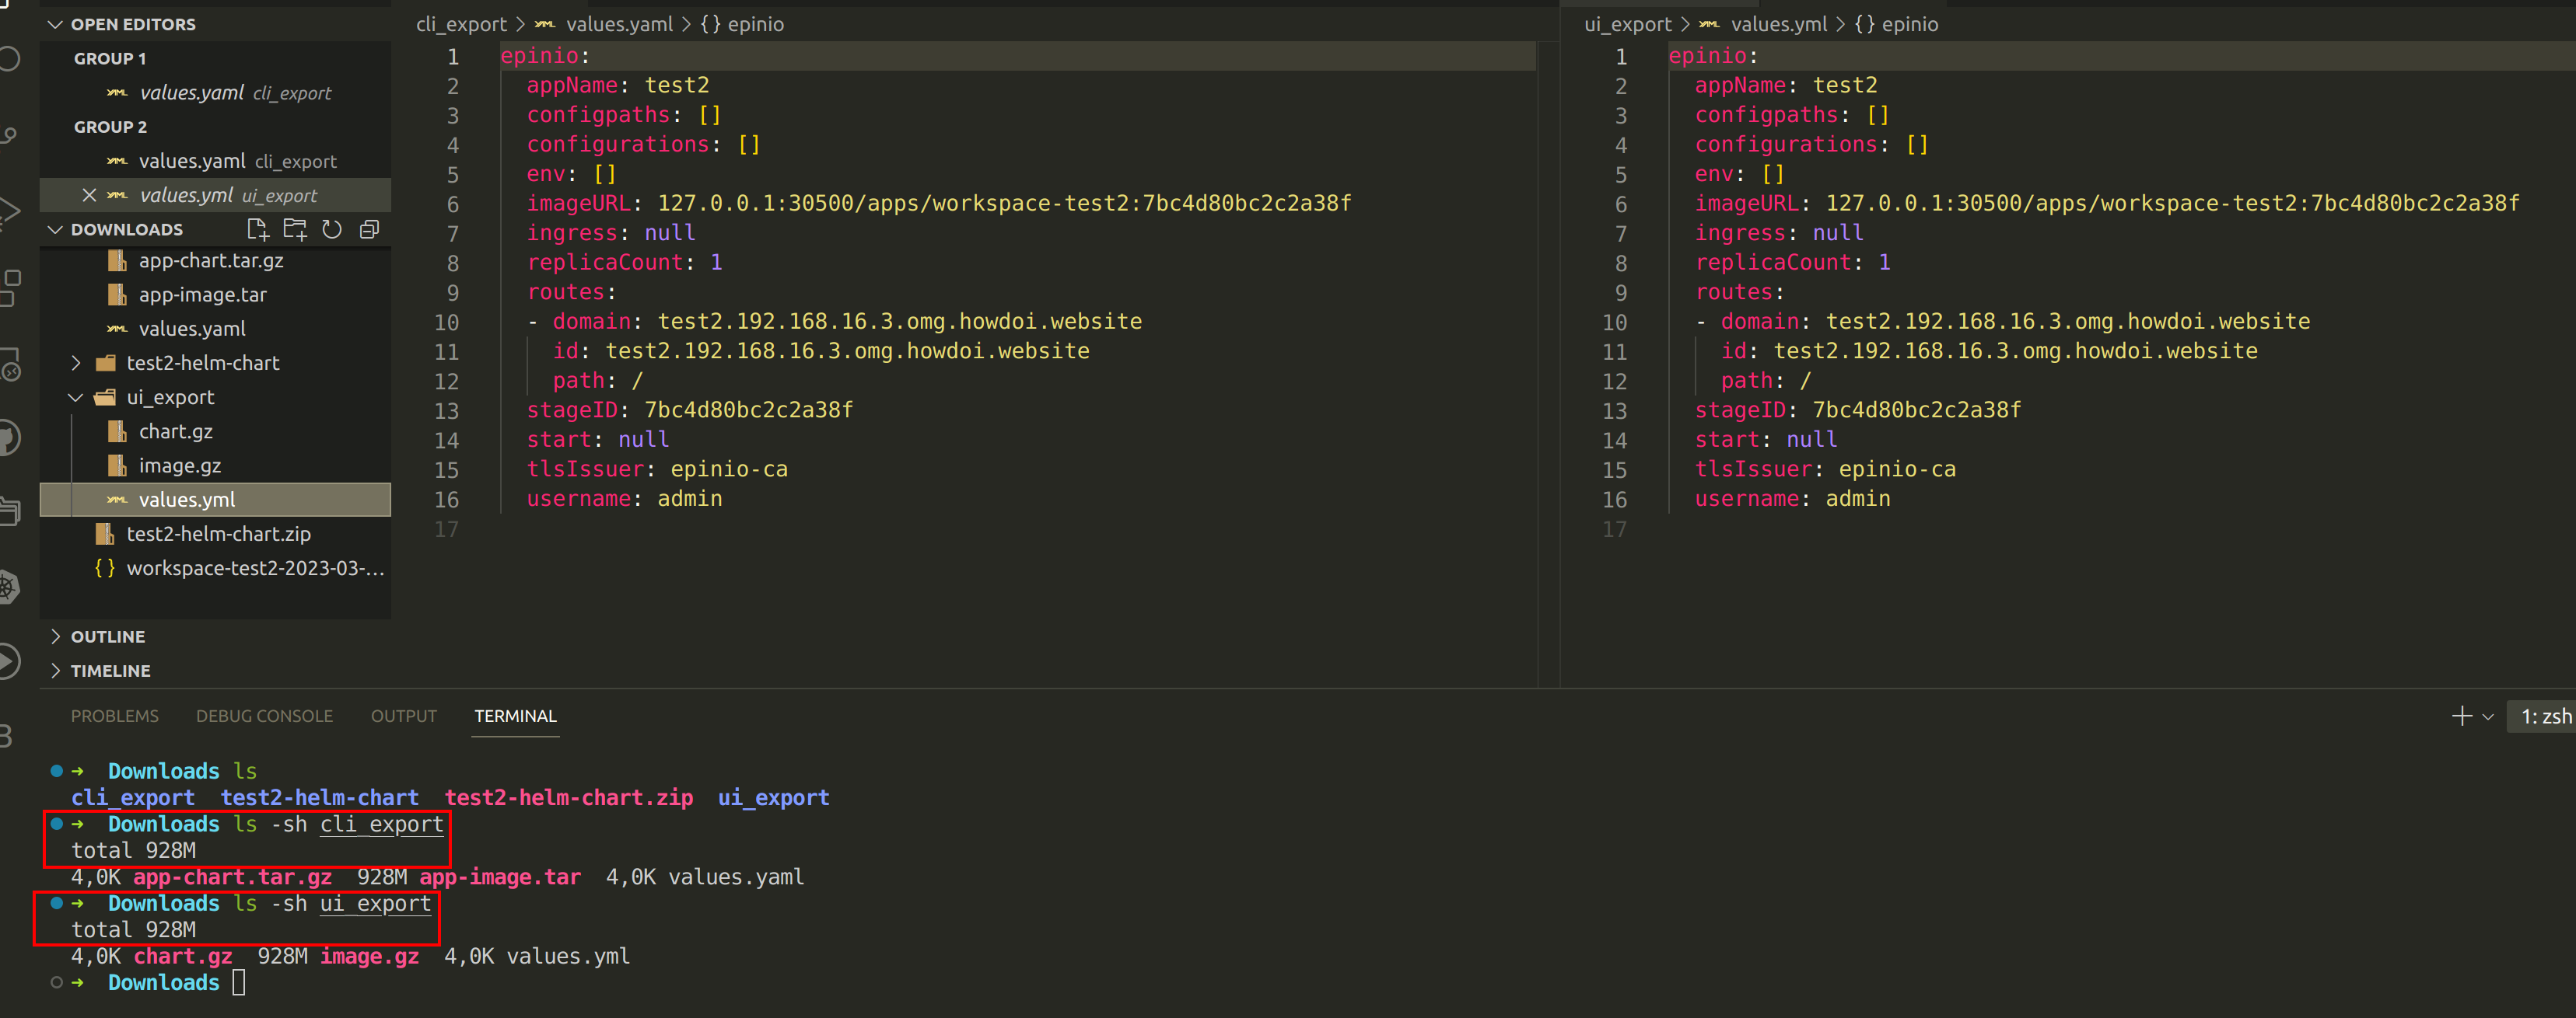Refresh the Downloads explorer tree

[x=332, y=230]
